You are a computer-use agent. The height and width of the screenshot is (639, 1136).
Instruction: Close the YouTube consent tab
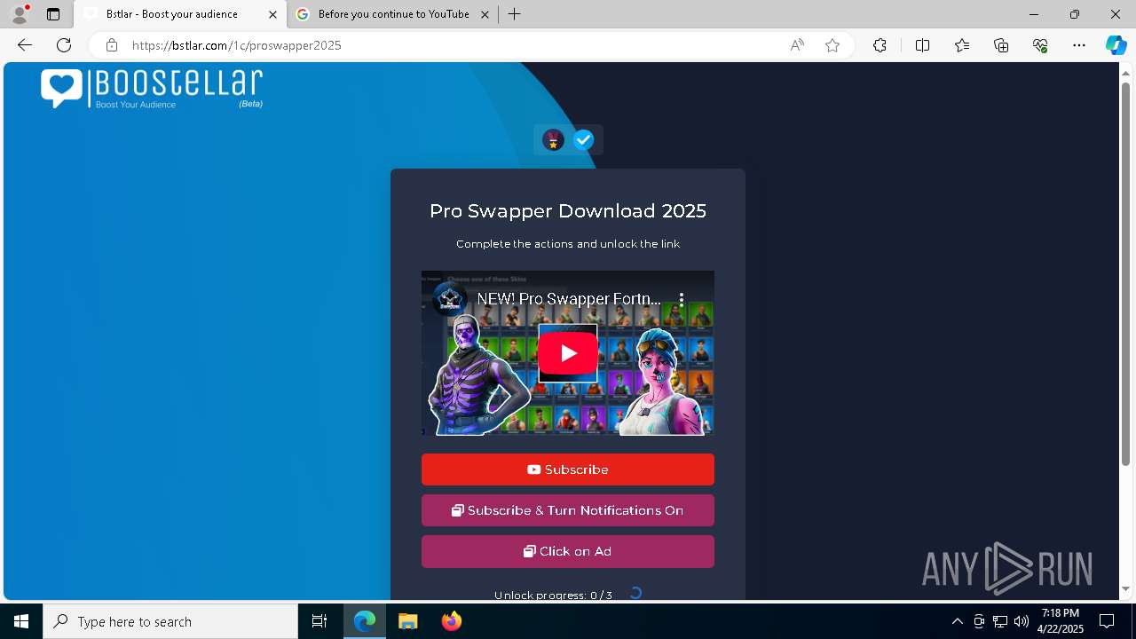(485, 14)
